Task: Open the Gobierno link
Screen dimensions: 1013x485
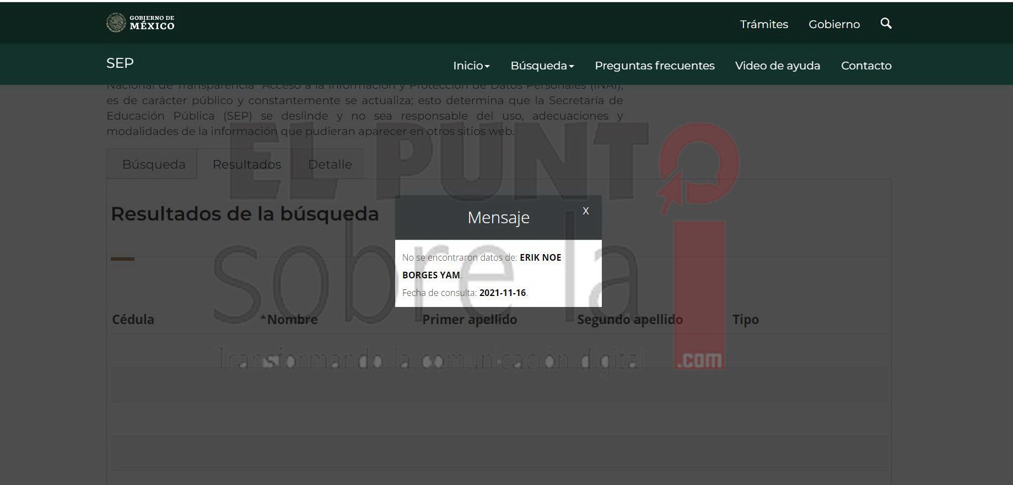Action: coord(834,24)
